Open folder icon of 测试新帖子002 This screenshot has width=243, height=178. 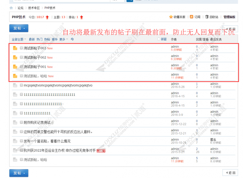pyautogui.click(x=15, y=57)
